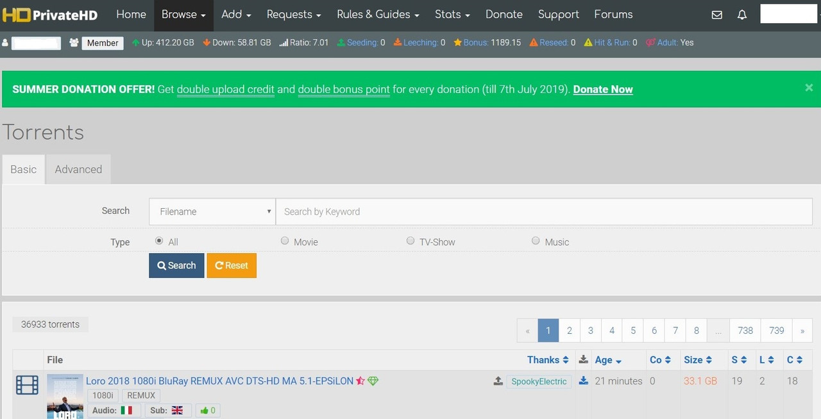Sort by L leechers column
The width and height of the screenshot is (821, 419).
pos(766,360)
